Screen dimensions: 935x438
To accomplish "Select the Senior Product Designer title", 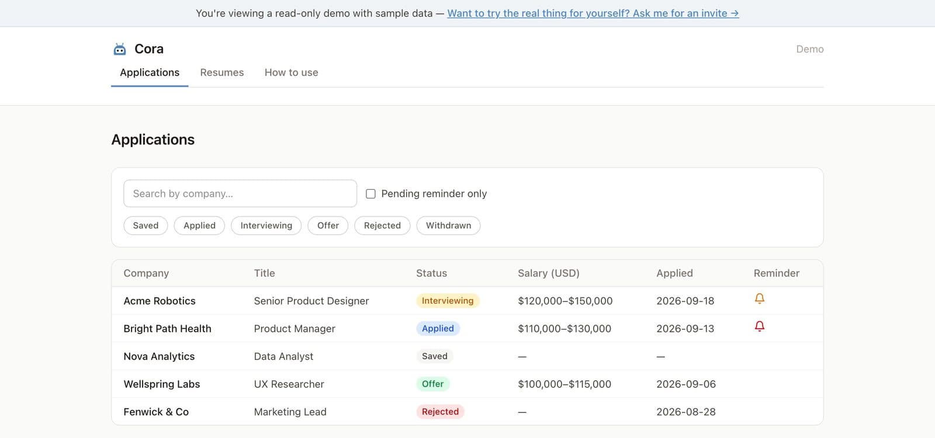I will tap(311, 301).
